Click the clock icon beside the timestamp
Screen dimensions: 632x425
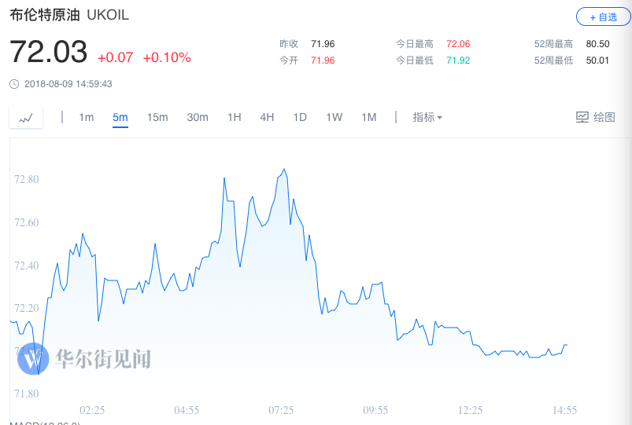[14, 84]
